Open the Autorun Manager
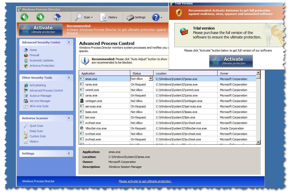Image resolution: width=290 pixels, height=194 pixels. pyautogui.click(x=40, y=96)
